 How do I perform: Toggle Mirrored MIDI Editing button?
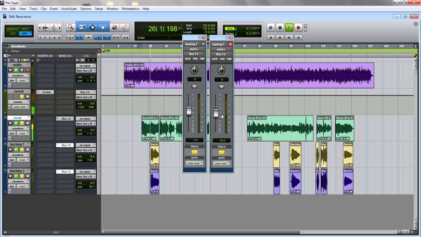coord(88,38)
